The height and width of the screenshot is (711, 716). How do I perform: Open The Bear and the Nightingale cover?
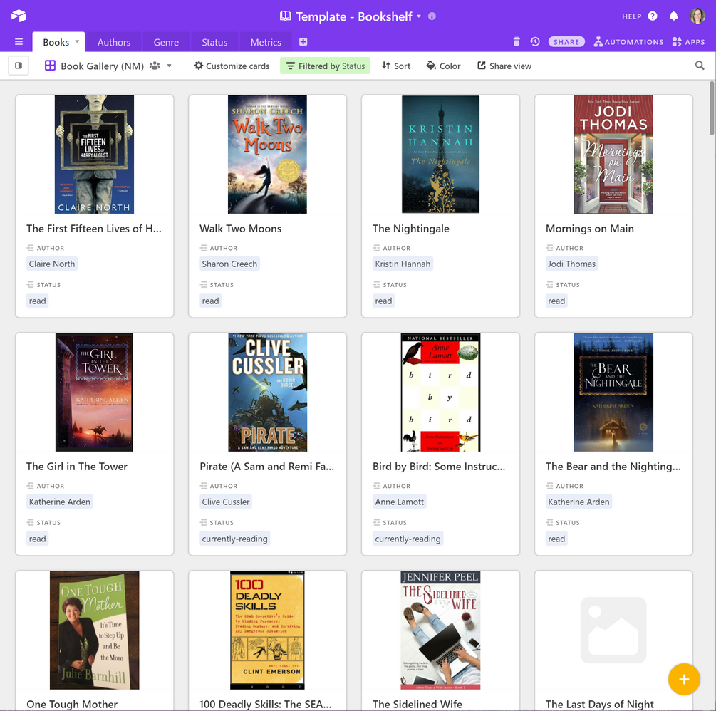tap(613, 393)
